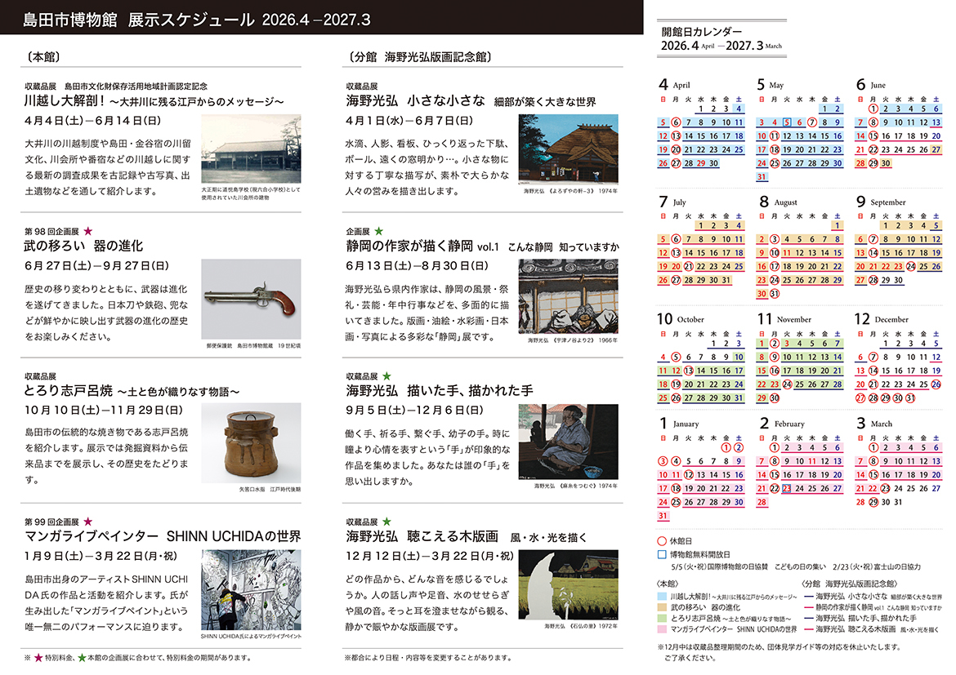The height and width of the screenshot is (675, 956).
Task: Click the 12 December month heading
Action: [882, 318]
